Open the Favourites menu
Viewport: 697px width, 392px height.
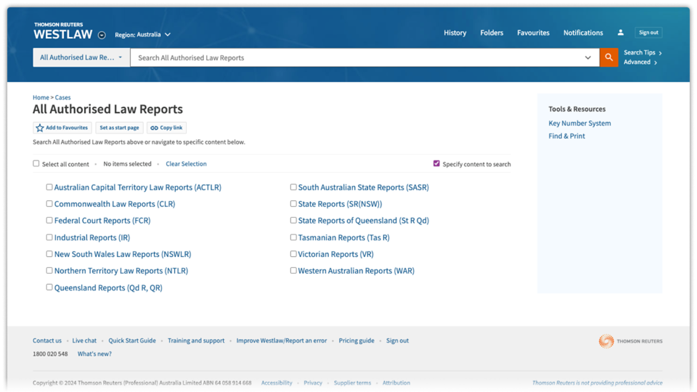click(x=533, y=33)
